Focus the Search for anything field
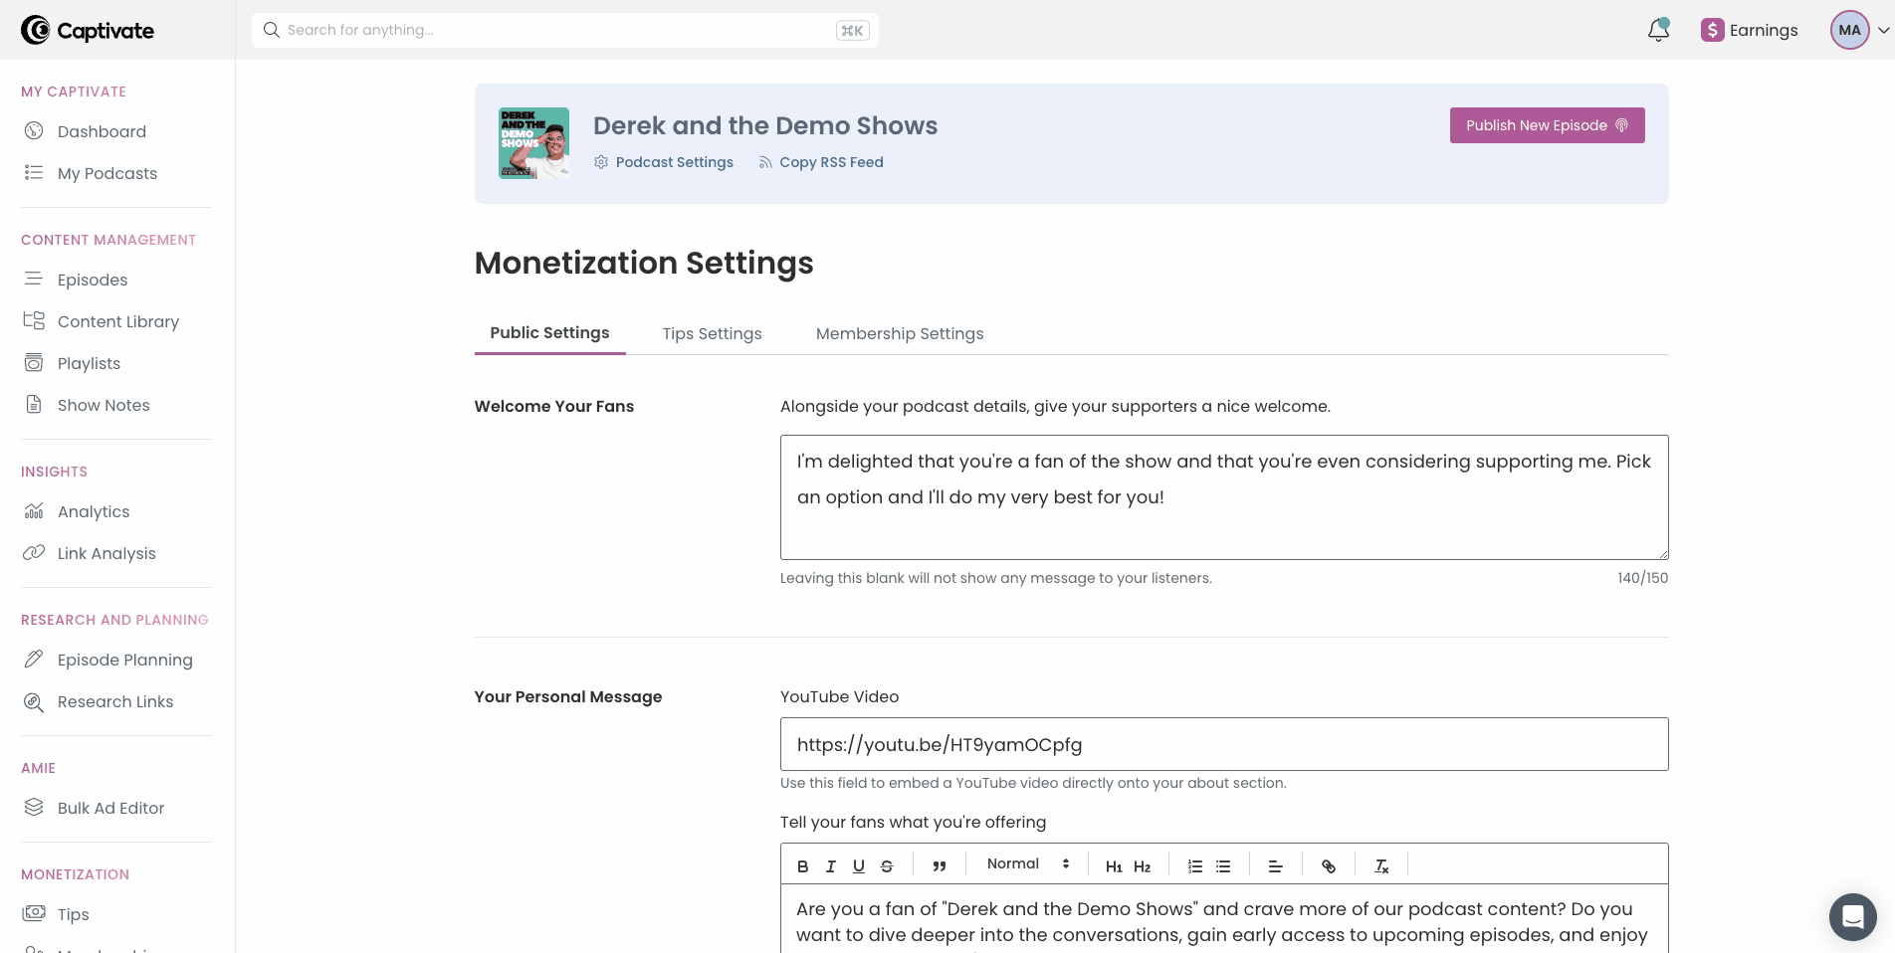This screenshot has height=953, width=1895. (565, 30)
